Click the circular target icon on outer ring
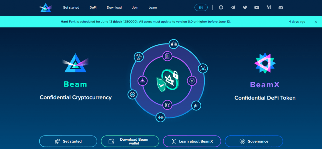The image size is (322, 149). 138,57
